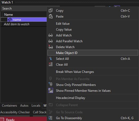Click the Add Watch glasses icon
This screenshot has height=121, width=139.
tap(50, 35)
